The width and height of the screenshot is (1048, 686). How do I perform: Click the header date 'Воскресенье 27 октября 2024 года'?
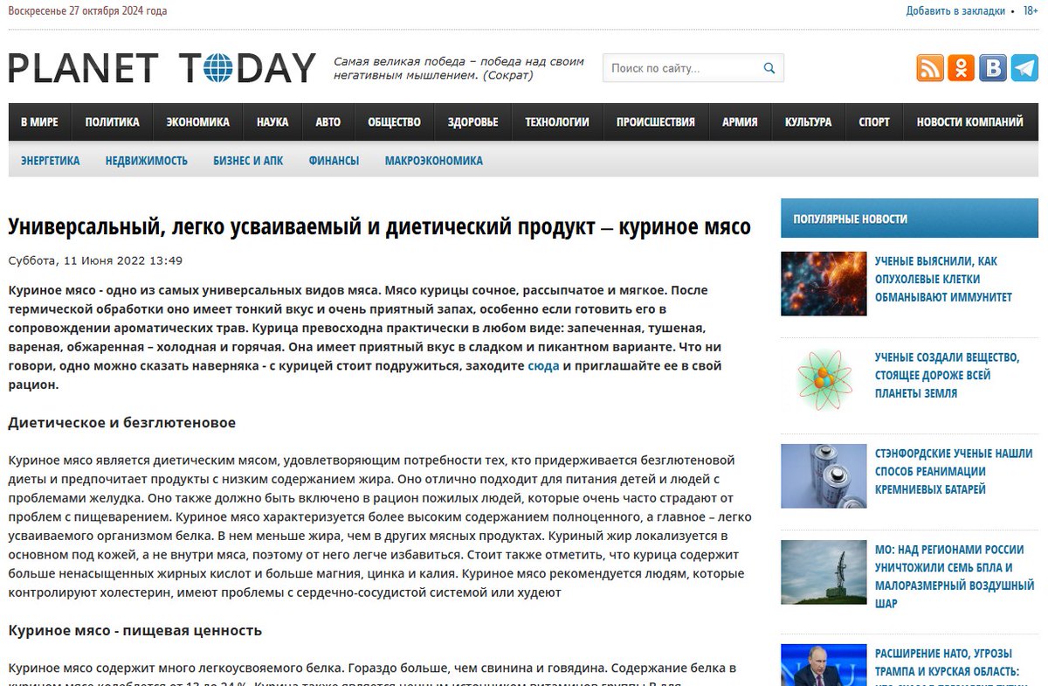pos(87,11)
